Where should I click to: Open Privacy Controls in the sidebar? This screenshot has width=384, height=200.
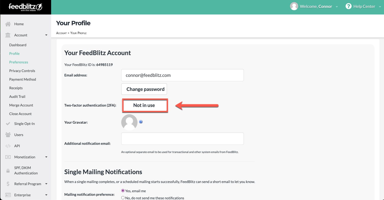22,71
